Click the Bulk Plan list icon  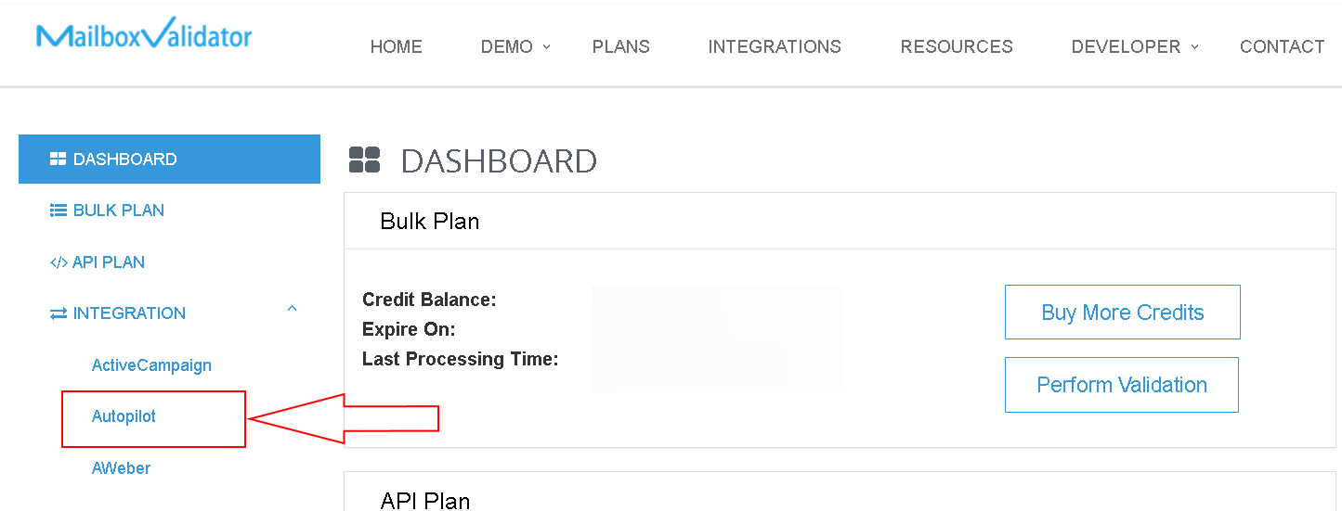(58, 211)
